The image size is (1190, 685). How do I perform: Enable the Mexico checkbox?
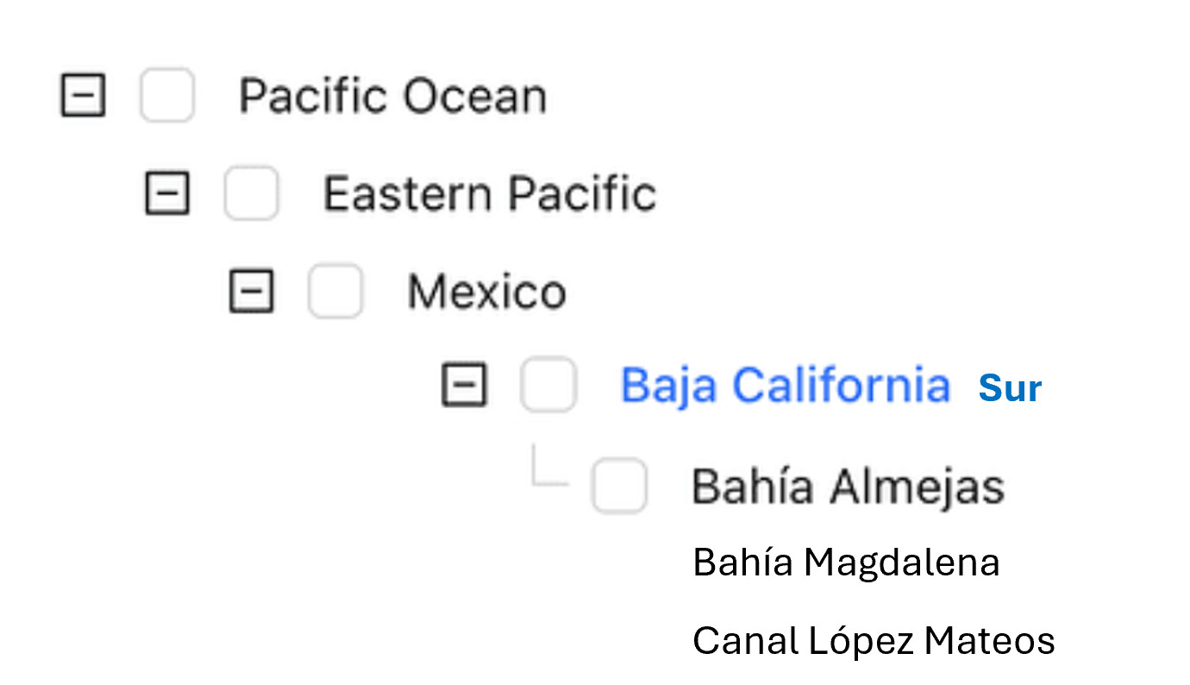click(335, 291)
